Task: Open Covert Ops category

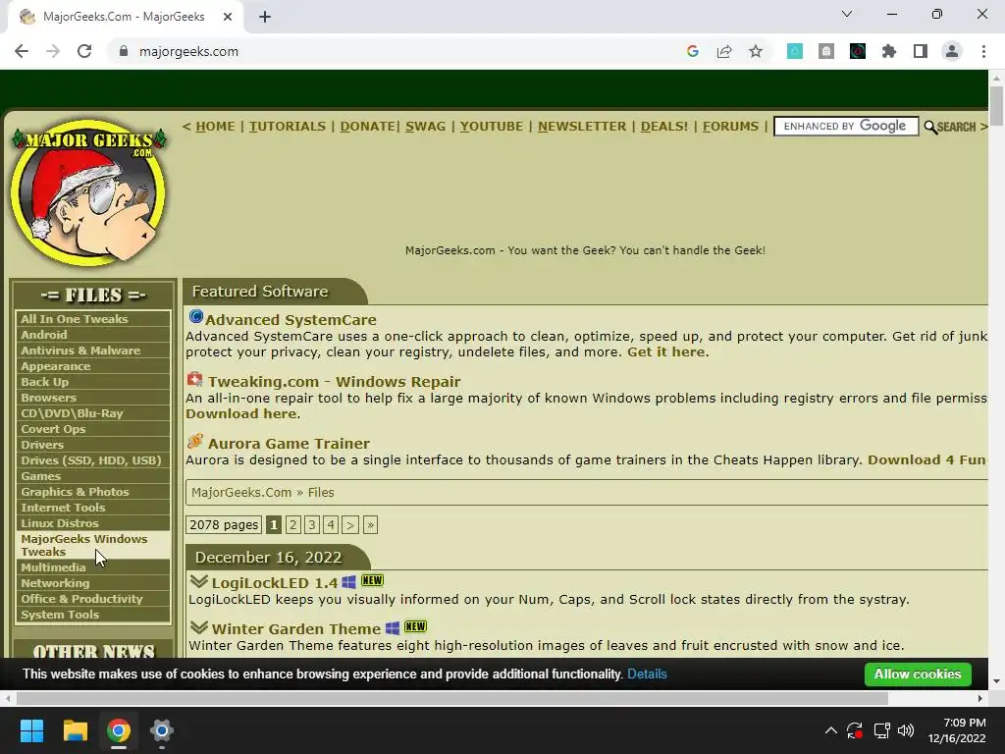Action: point(93,429)
